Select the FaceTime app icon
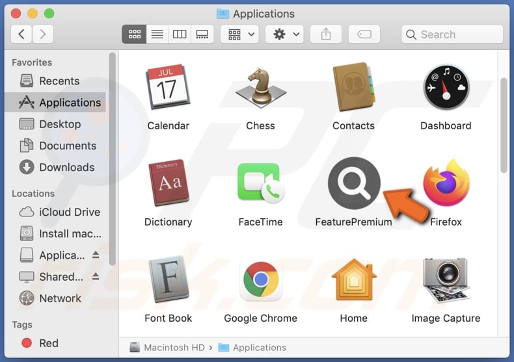514x362 pixels. [261, 183]
